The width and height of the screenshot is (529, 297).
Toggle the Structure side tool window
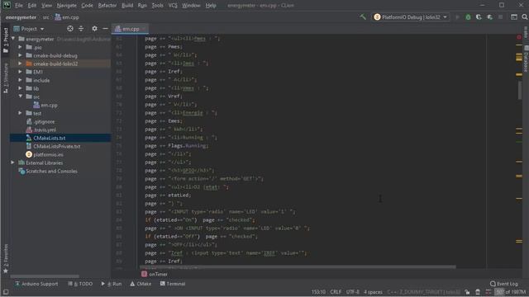pyautogui.click(x=6, y=78)
